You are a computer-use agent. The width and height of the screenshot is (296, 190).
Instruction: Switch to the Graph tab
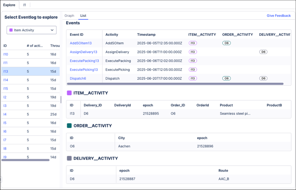[x=69, y=15]
